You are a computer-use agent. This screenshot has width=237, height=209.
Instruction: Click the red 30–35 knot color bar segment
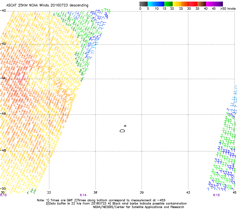point(193,4)
